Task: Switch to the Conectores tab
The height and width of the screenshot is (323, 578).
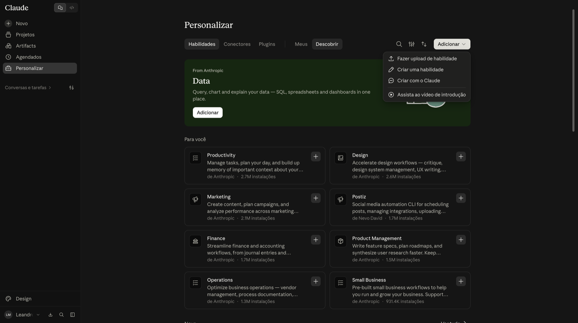Action: (x=237, y=44)
